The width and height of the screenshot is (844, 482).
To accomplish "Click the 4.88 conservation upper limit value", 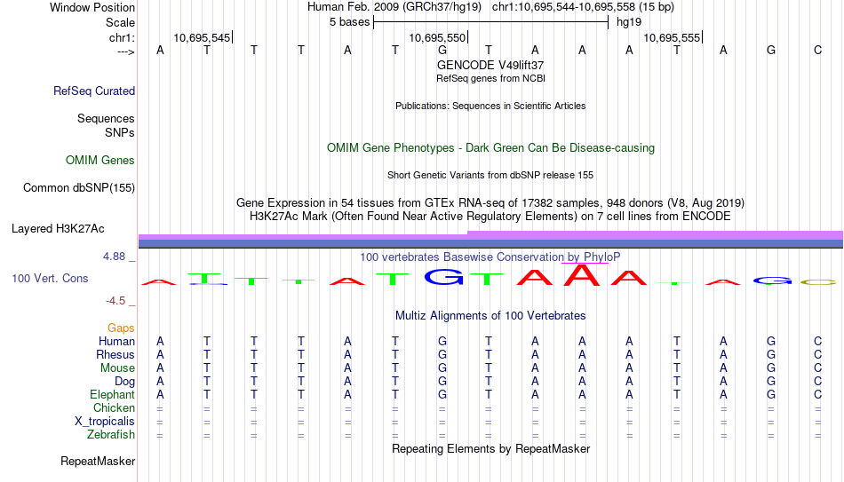I will (115, 257).
